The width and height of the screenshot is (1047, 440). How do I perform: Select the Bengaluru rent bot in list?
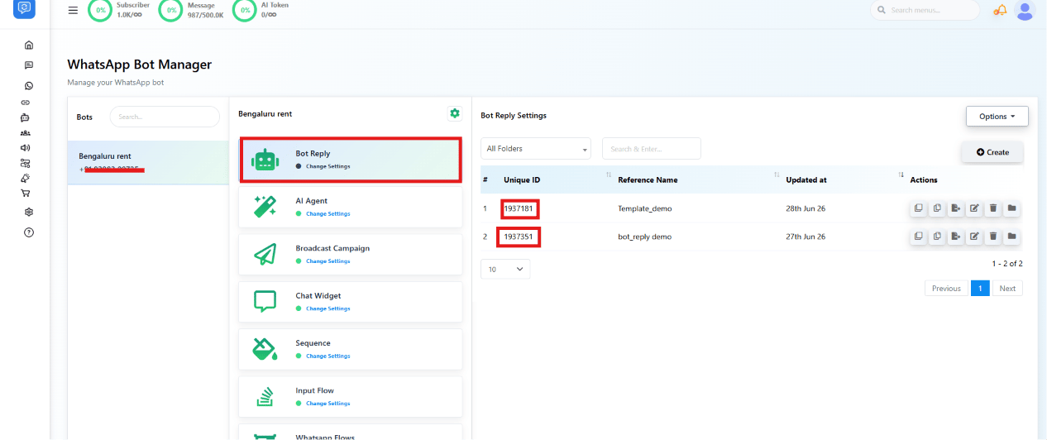pos(148,162)
